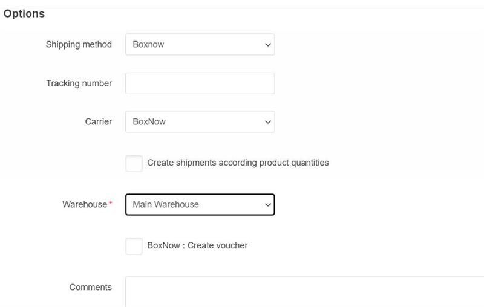Image resolution: width=484 pixels, height=307 pixels.
Task: Click the Carrier field label
Action: (x=98, y=121)
